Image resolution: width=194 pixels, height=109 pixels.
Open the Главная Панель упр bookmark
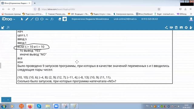[56, 14]
